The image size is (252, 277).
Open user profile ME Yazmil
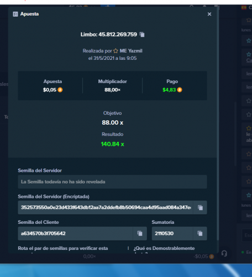pyautogui.click(x=131, y=51)
